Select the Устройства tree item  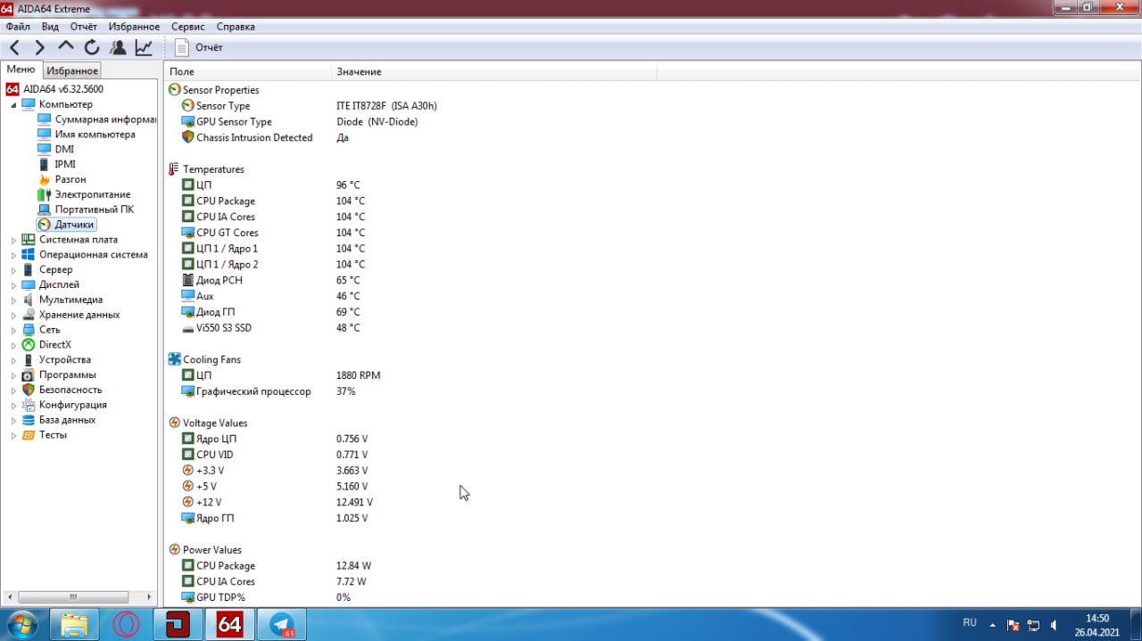64,360
